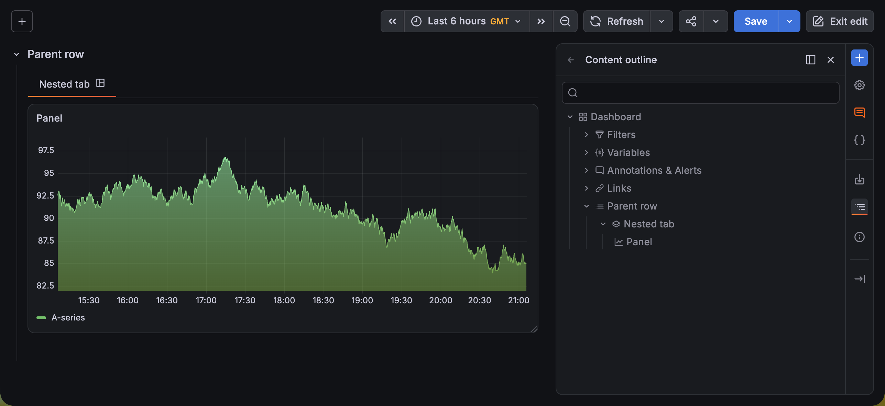Image resolution: width=885 pixels, height=406 pixels.
Task: Click the graph icon beside Panel outline
Action: tap(619, 242)
